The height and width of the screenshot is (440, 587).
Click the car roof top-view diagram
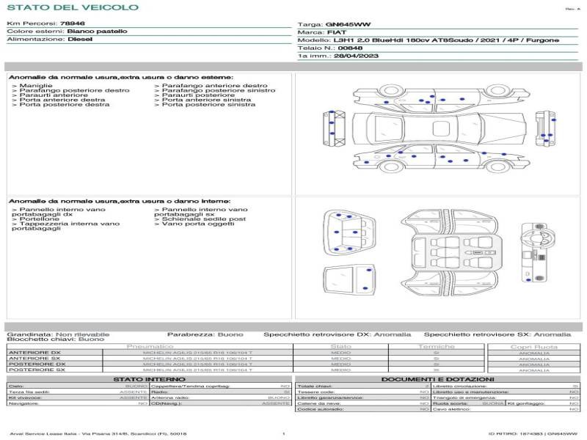[x=438, y=128]
